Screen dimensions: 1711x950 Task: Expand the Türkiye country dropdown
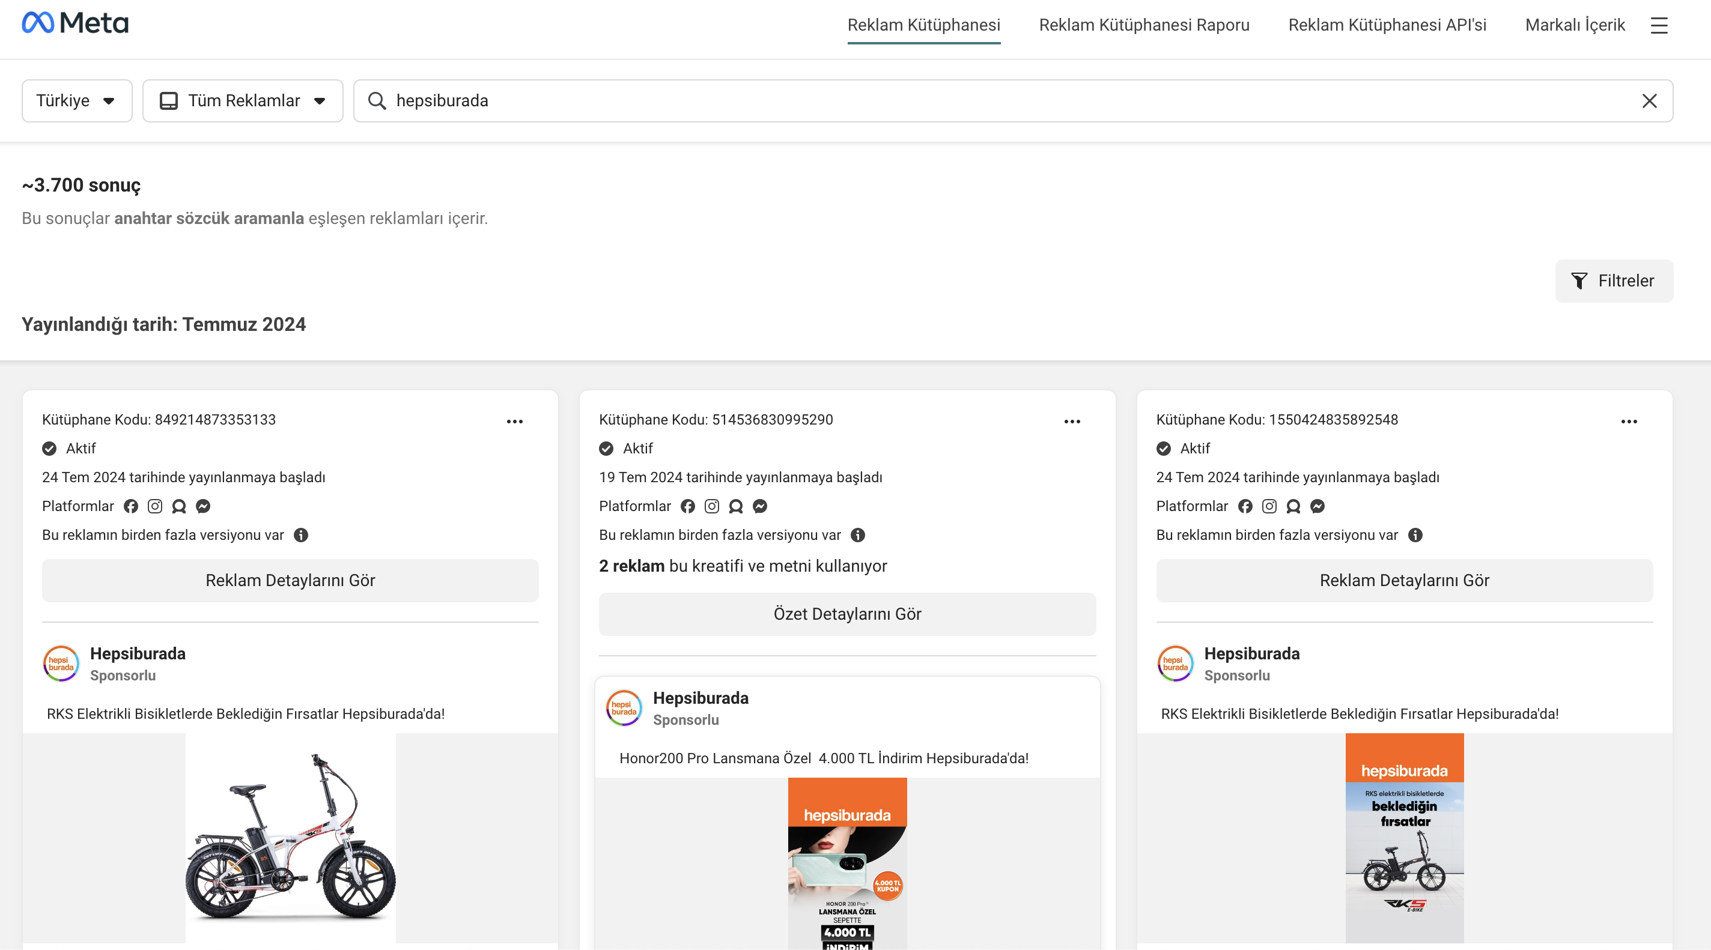[x=76, y=101]
